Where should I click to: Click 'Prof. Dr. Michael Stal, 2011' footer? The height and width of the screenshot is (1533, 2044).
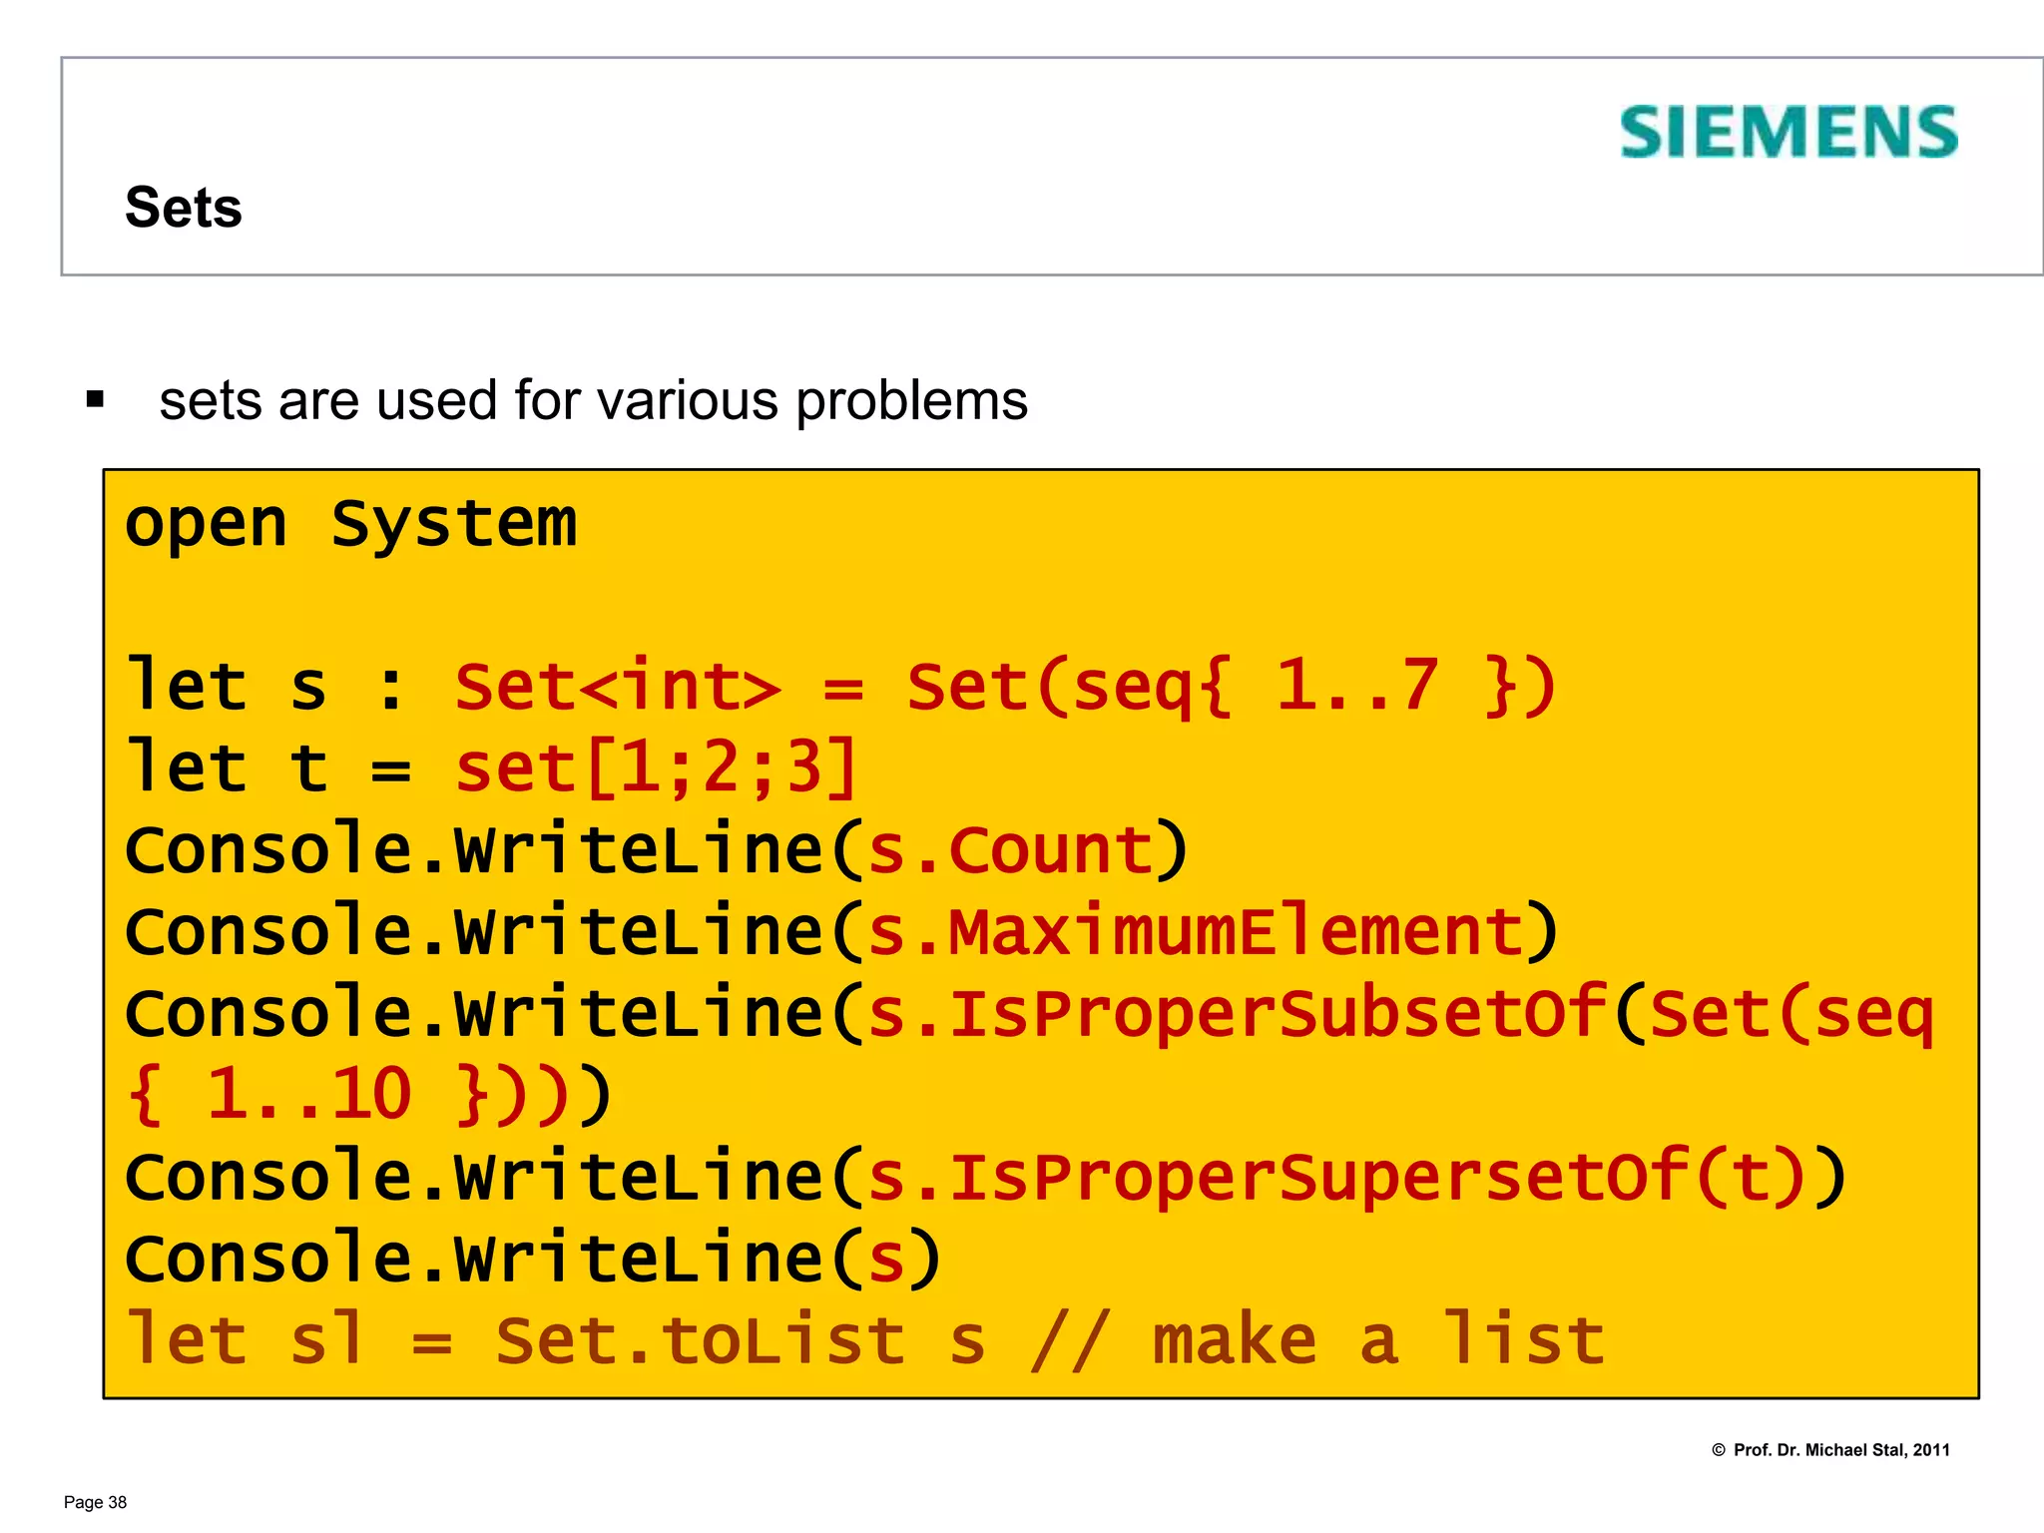point(1841,1450)
